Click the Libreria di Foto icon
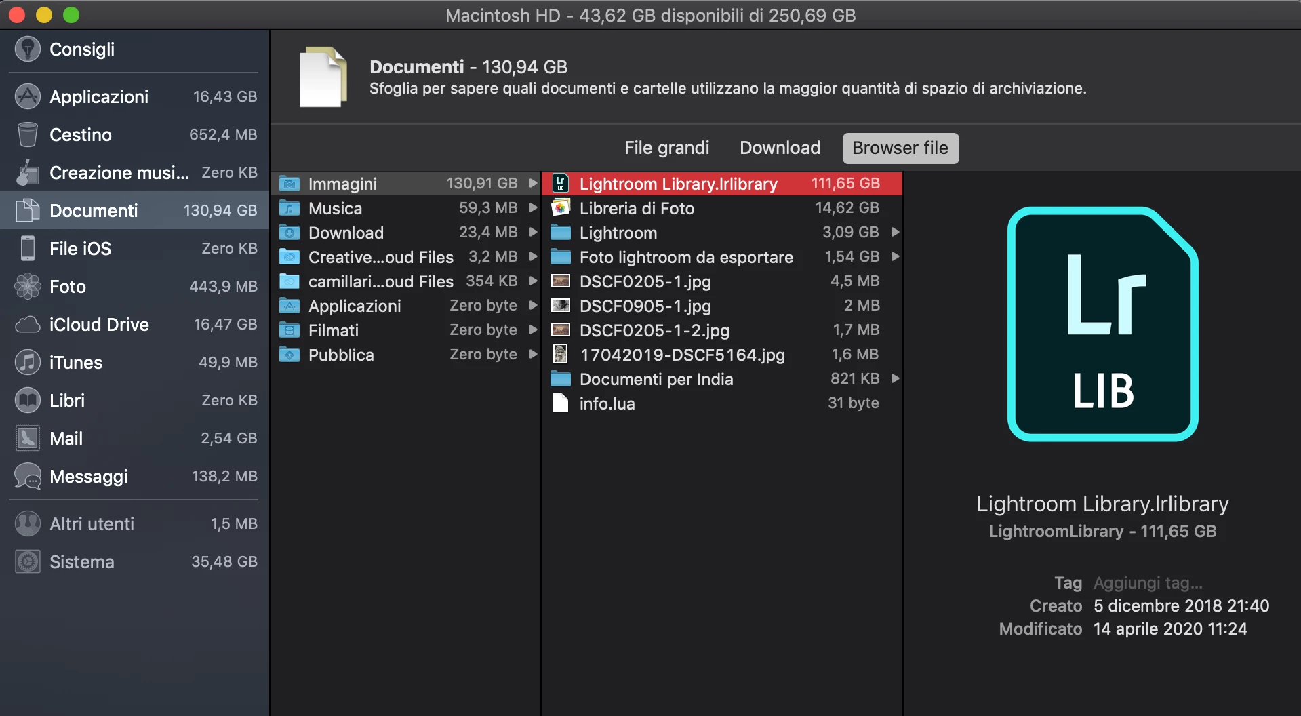The width and height of the screenshot is (1301, 716). 560,207
